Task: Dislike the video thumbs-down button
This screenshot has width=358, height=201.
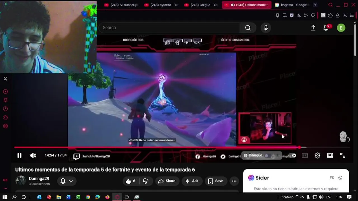Action: tap(145, 181)
